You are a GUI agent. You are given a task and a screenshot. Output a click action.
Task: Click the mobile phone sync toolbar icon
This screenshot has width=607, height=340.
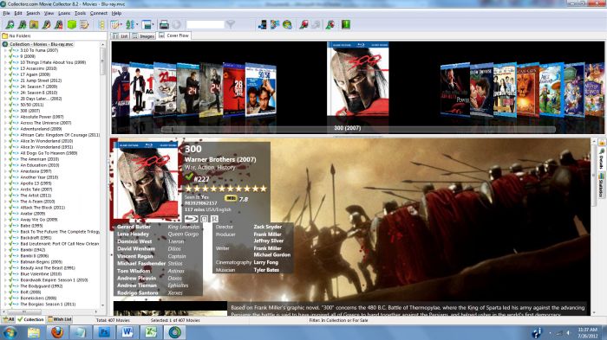pos(263,25)
